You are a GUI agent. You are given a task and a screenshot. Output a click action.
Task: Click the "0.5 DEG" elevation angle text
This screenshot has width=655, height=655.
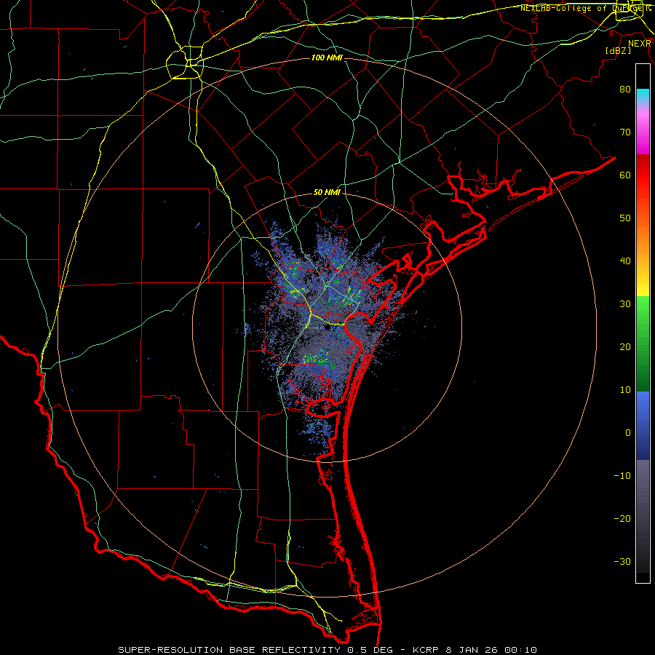pyautogui.click(x=370, y=650)
